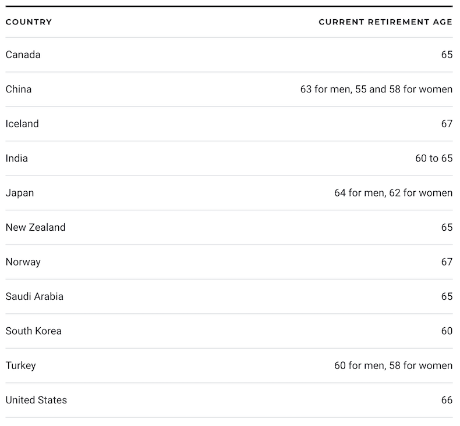
Task: Select the South Korea country cell
Action: pyautogui.click(x=33, y=331)
